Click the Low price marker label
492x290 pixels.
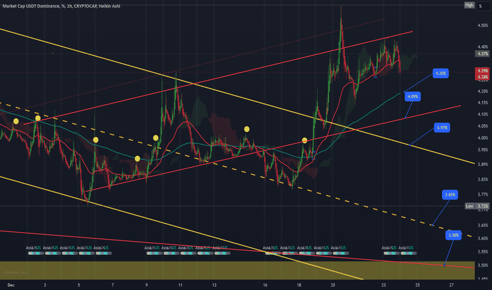coord(469,206)
